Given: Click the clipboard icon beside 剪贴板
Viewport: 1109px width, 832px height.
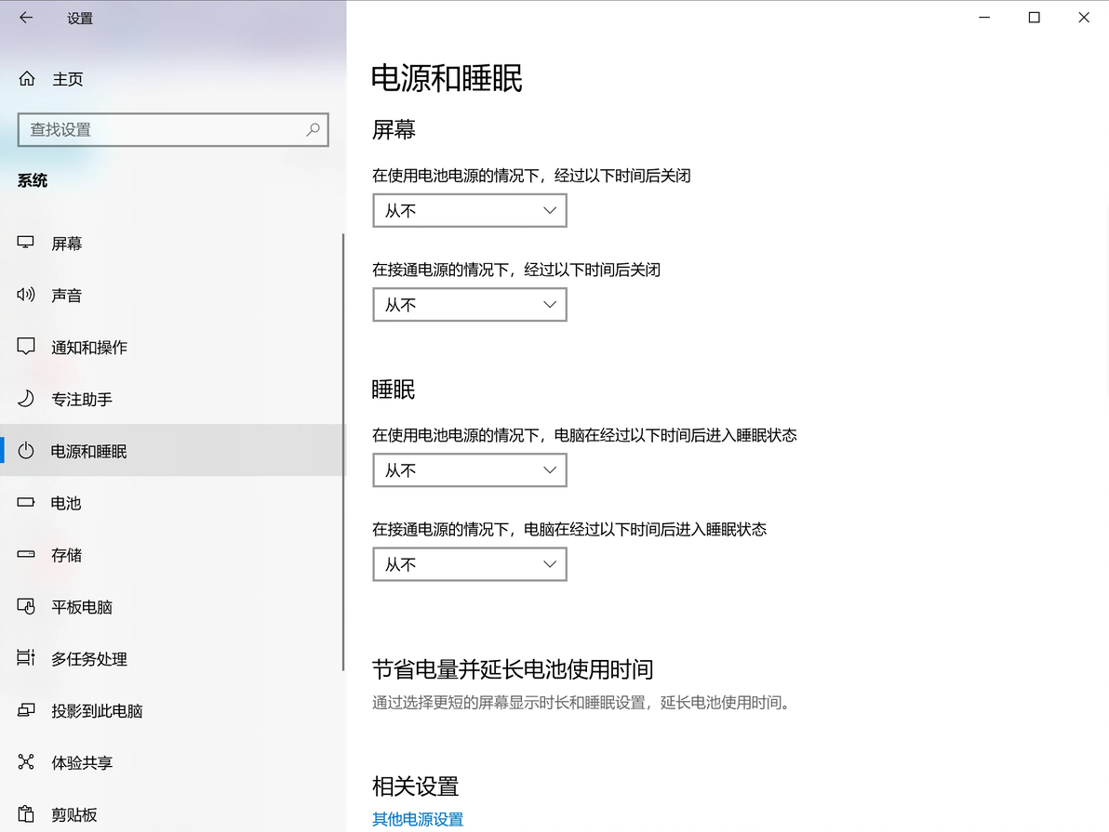Looking at the screenshot, I should click(x=25, y=813).
